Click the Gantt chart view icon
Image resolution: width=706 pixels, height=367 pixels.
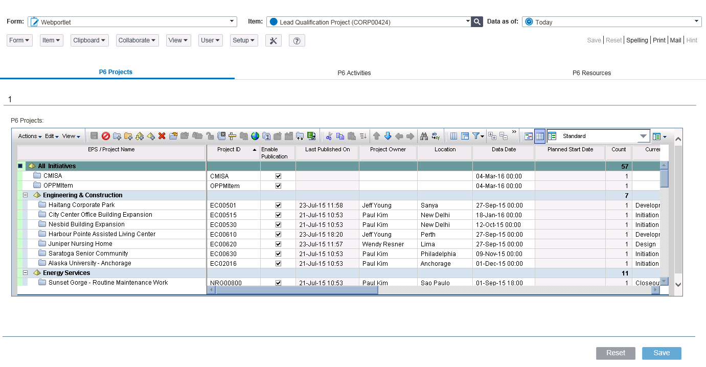coord(529,136)
